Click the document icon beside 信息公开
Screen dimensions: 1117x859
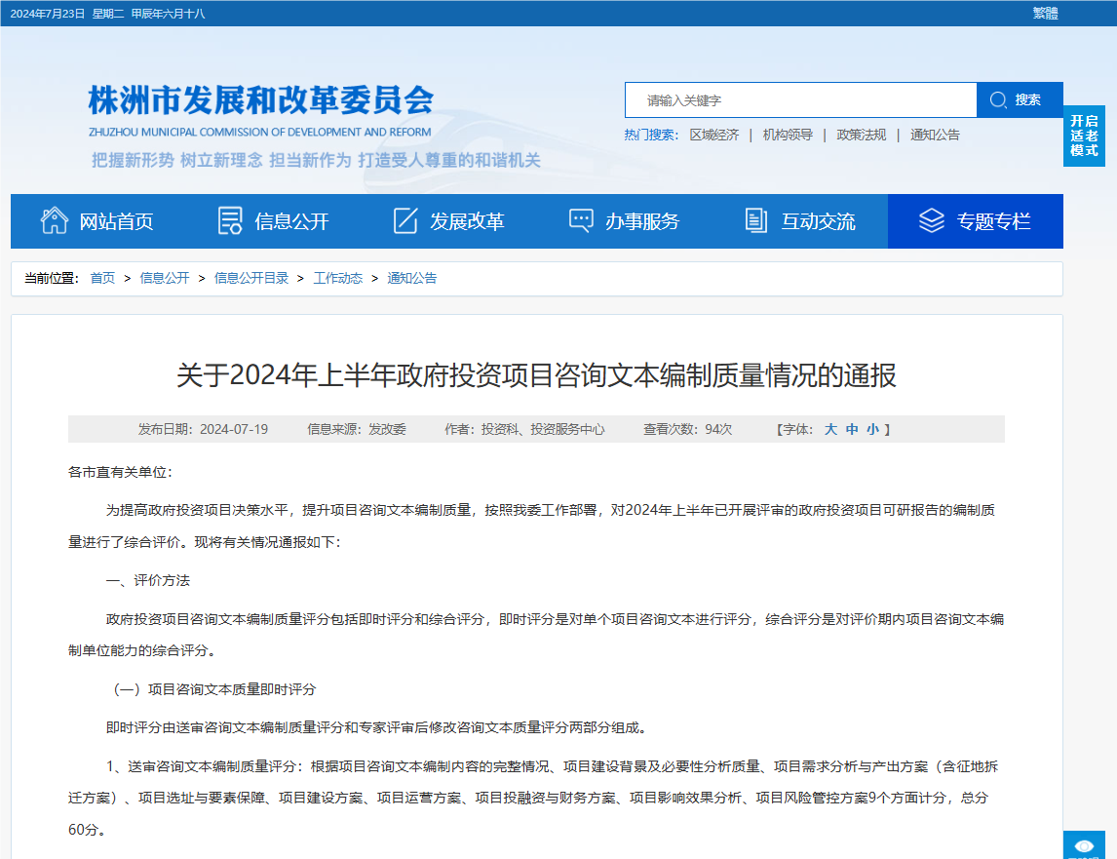[230, 220]
